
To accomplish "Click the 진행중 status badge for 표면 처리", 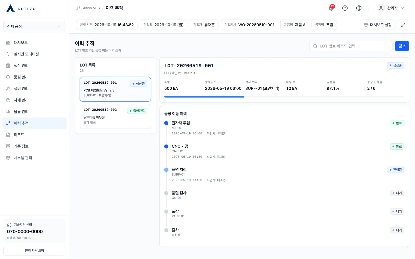I will pos(396,170).
